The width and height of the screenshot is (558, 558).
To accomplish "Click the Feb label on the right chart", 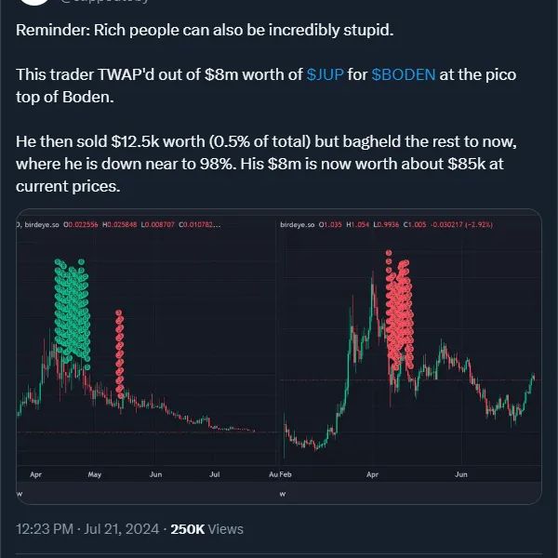I will coord(286,474).
